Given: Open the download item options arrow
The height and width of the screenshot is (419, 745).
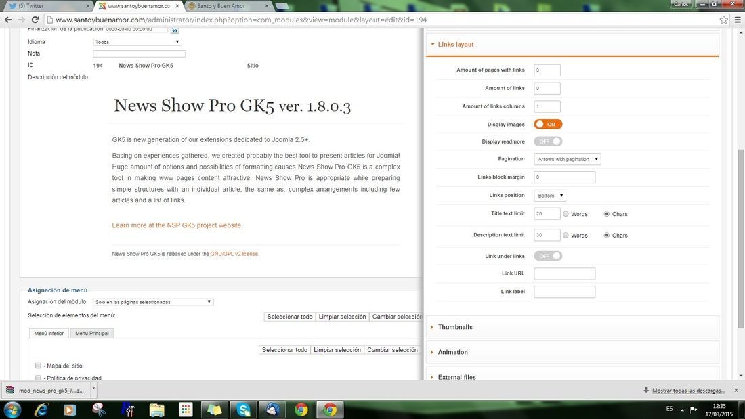Looking at the screenshot, I should [93, 389].
